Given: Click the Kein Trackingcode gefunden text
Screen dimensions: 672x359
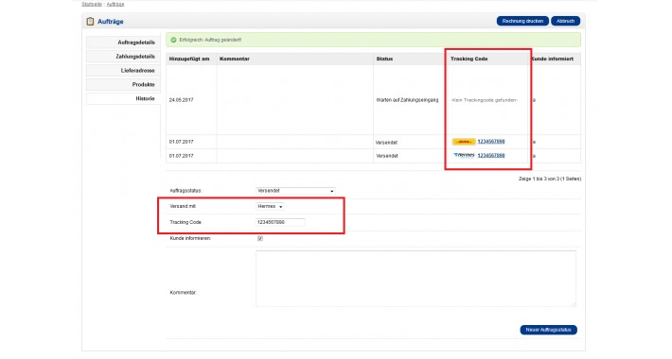Looking at the screenshot, I should [x=485, y=100].
